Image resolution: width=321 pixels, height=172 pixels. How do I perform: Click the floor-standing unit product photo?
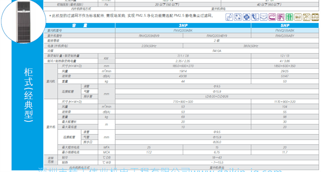24,22
